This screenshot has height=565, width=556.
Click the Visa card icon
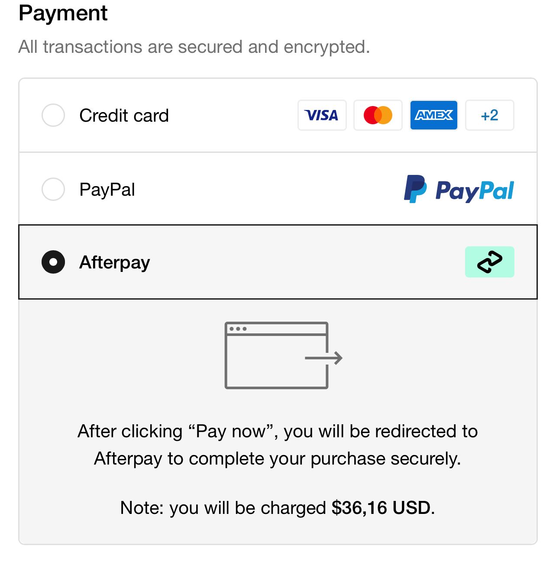click(x=322, y=115)
